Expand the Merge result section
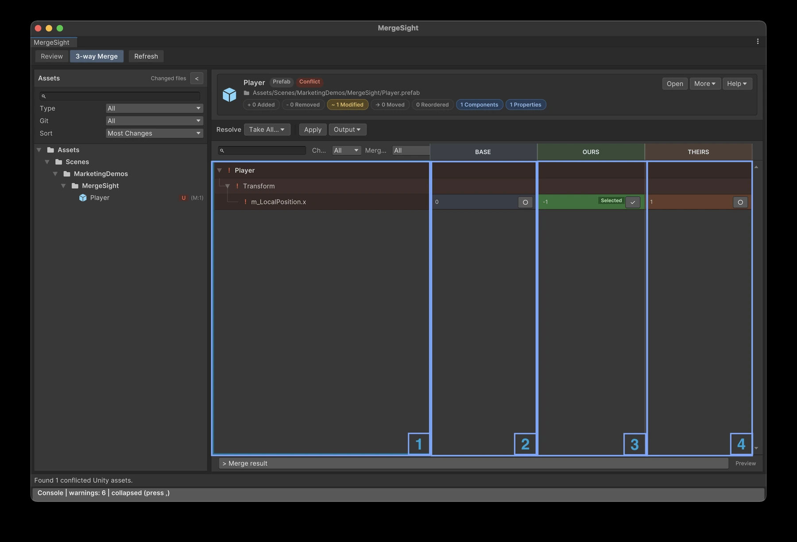The height and width of the screenshot is (542, 797). [473, 463]
